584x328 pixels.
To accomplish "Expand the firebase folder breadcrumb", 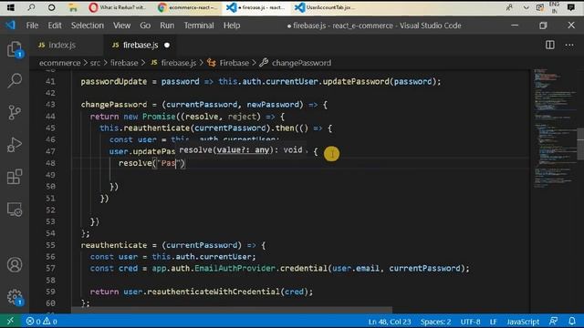I will [x=124, y=63].
